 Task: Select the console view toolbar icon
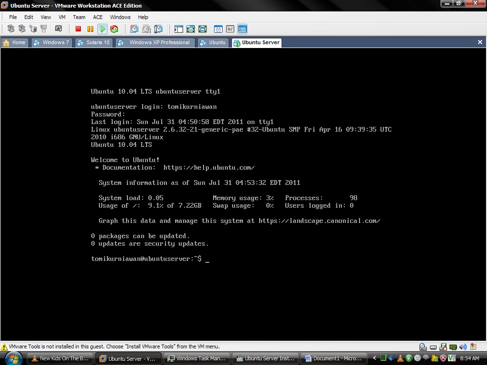242,29
